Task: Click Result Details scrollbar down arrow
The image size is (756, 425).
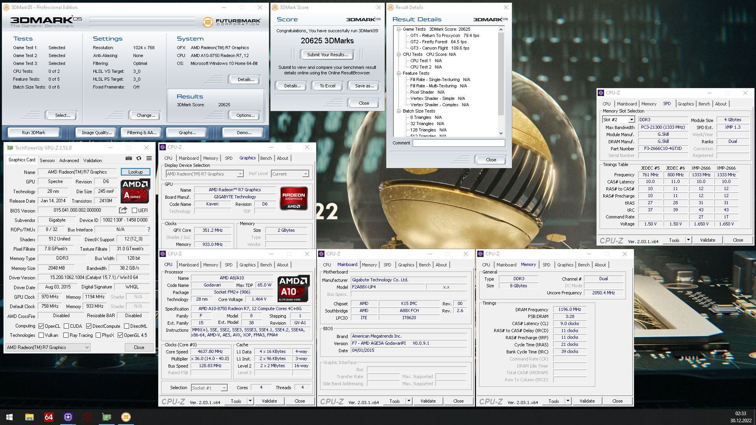Action: (501, 133)
